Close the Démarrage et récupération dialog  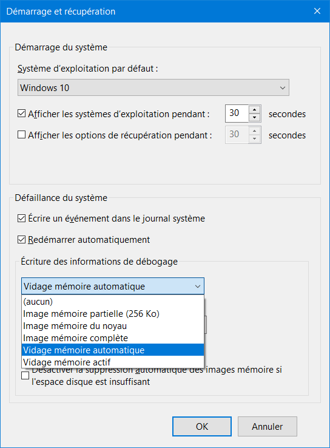(317, 11)
